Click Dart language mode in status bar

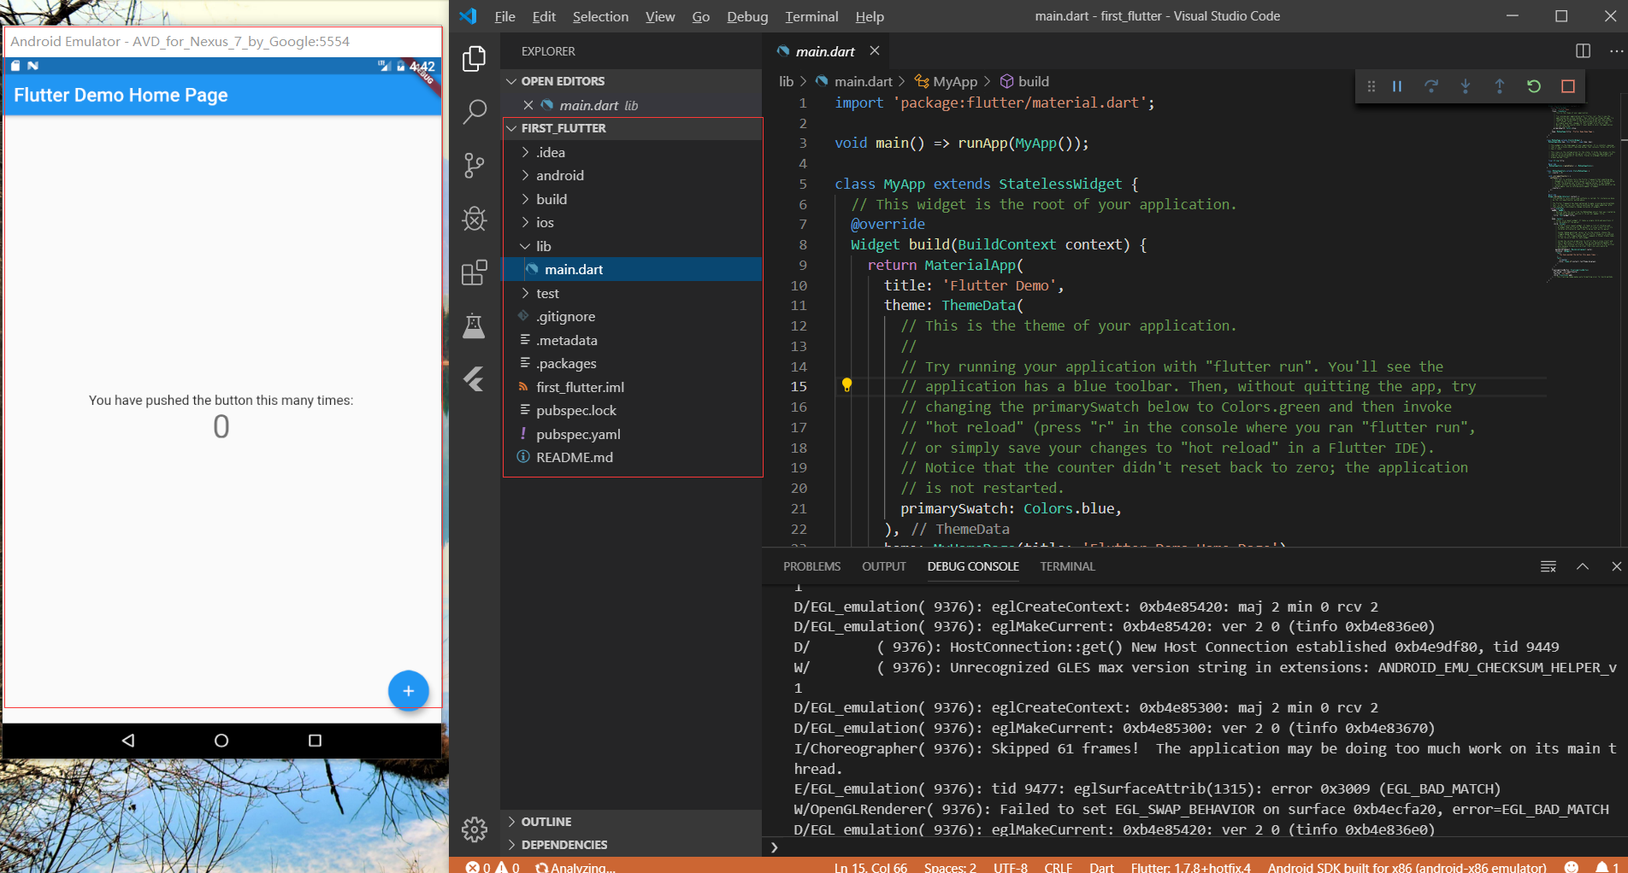1101,867
